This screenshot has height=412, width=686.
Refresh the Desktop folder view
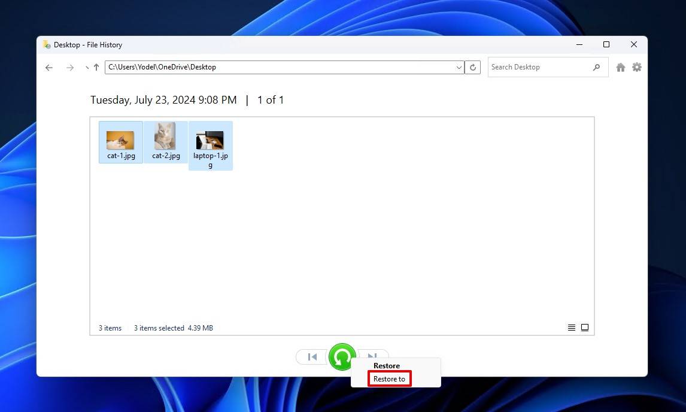(x=473, y=68)
